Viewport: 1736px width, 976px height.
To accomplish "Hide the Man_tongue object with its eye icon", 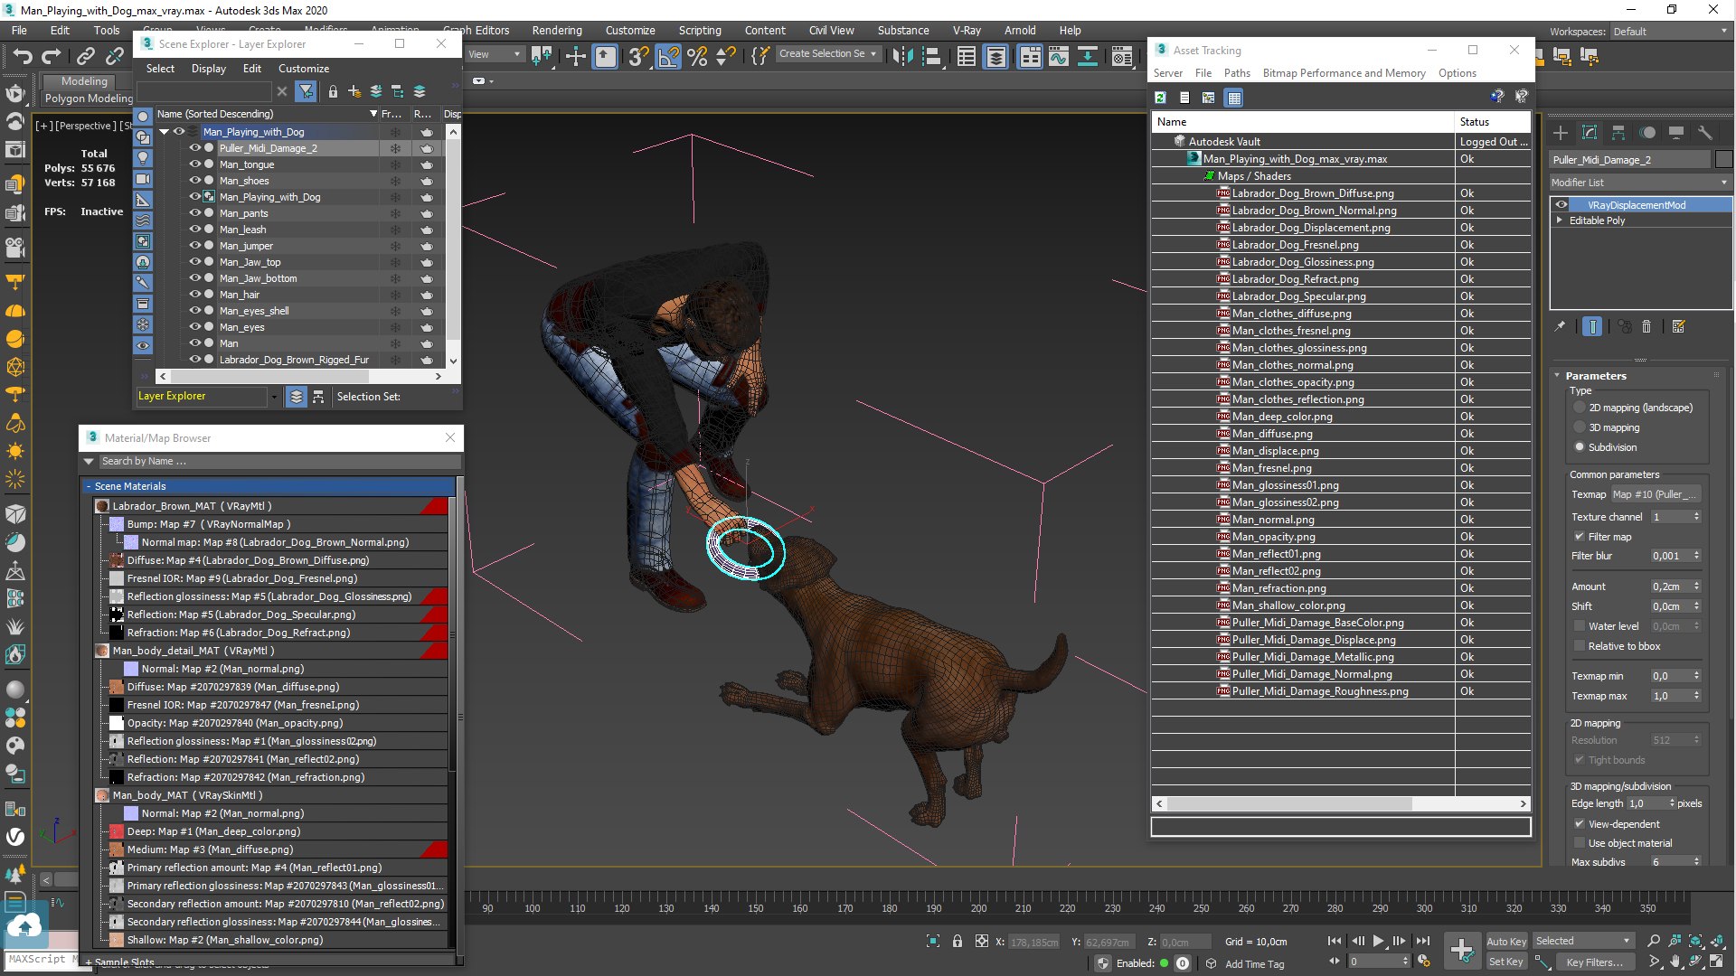I will click(x=193, y=164).
